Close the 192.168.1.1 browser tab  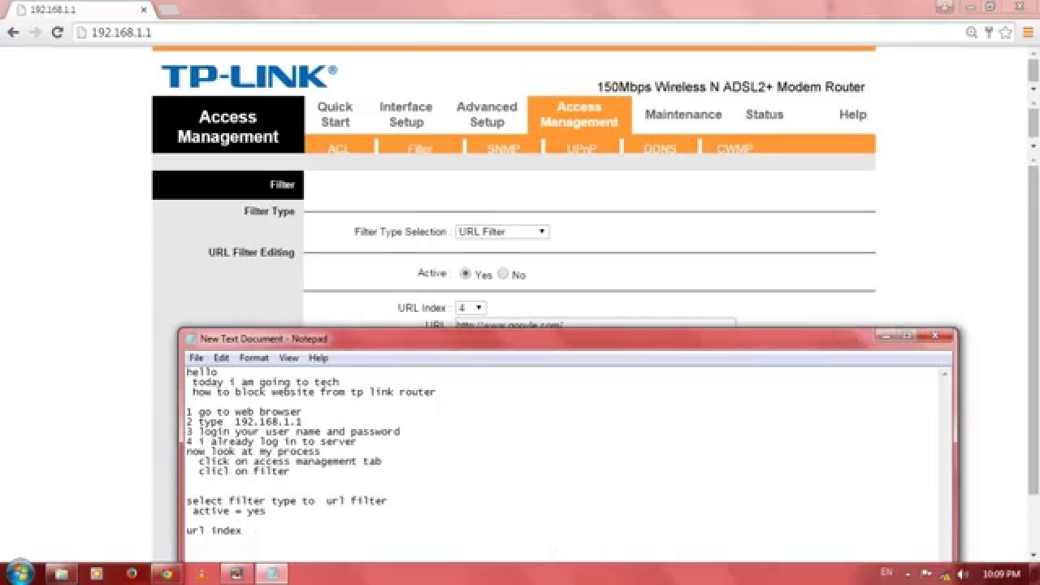coord(143,10)
